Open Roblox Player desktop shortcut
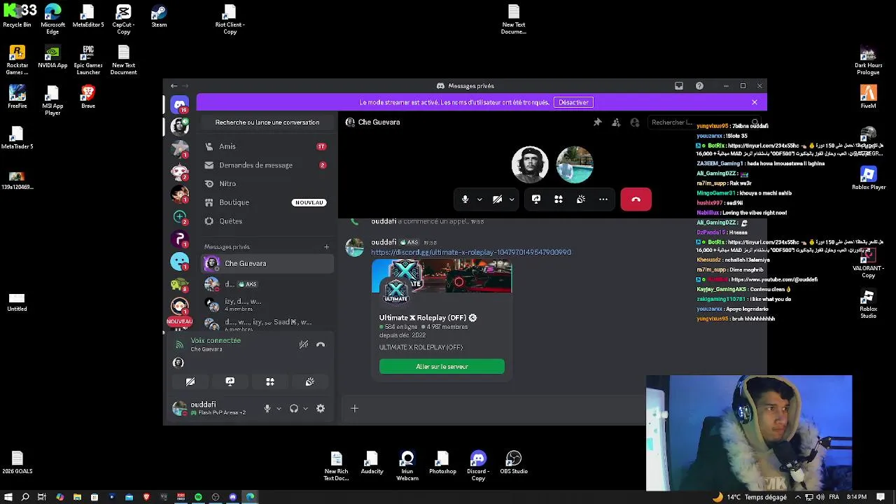The image size is (896, 504). point(869,178)
